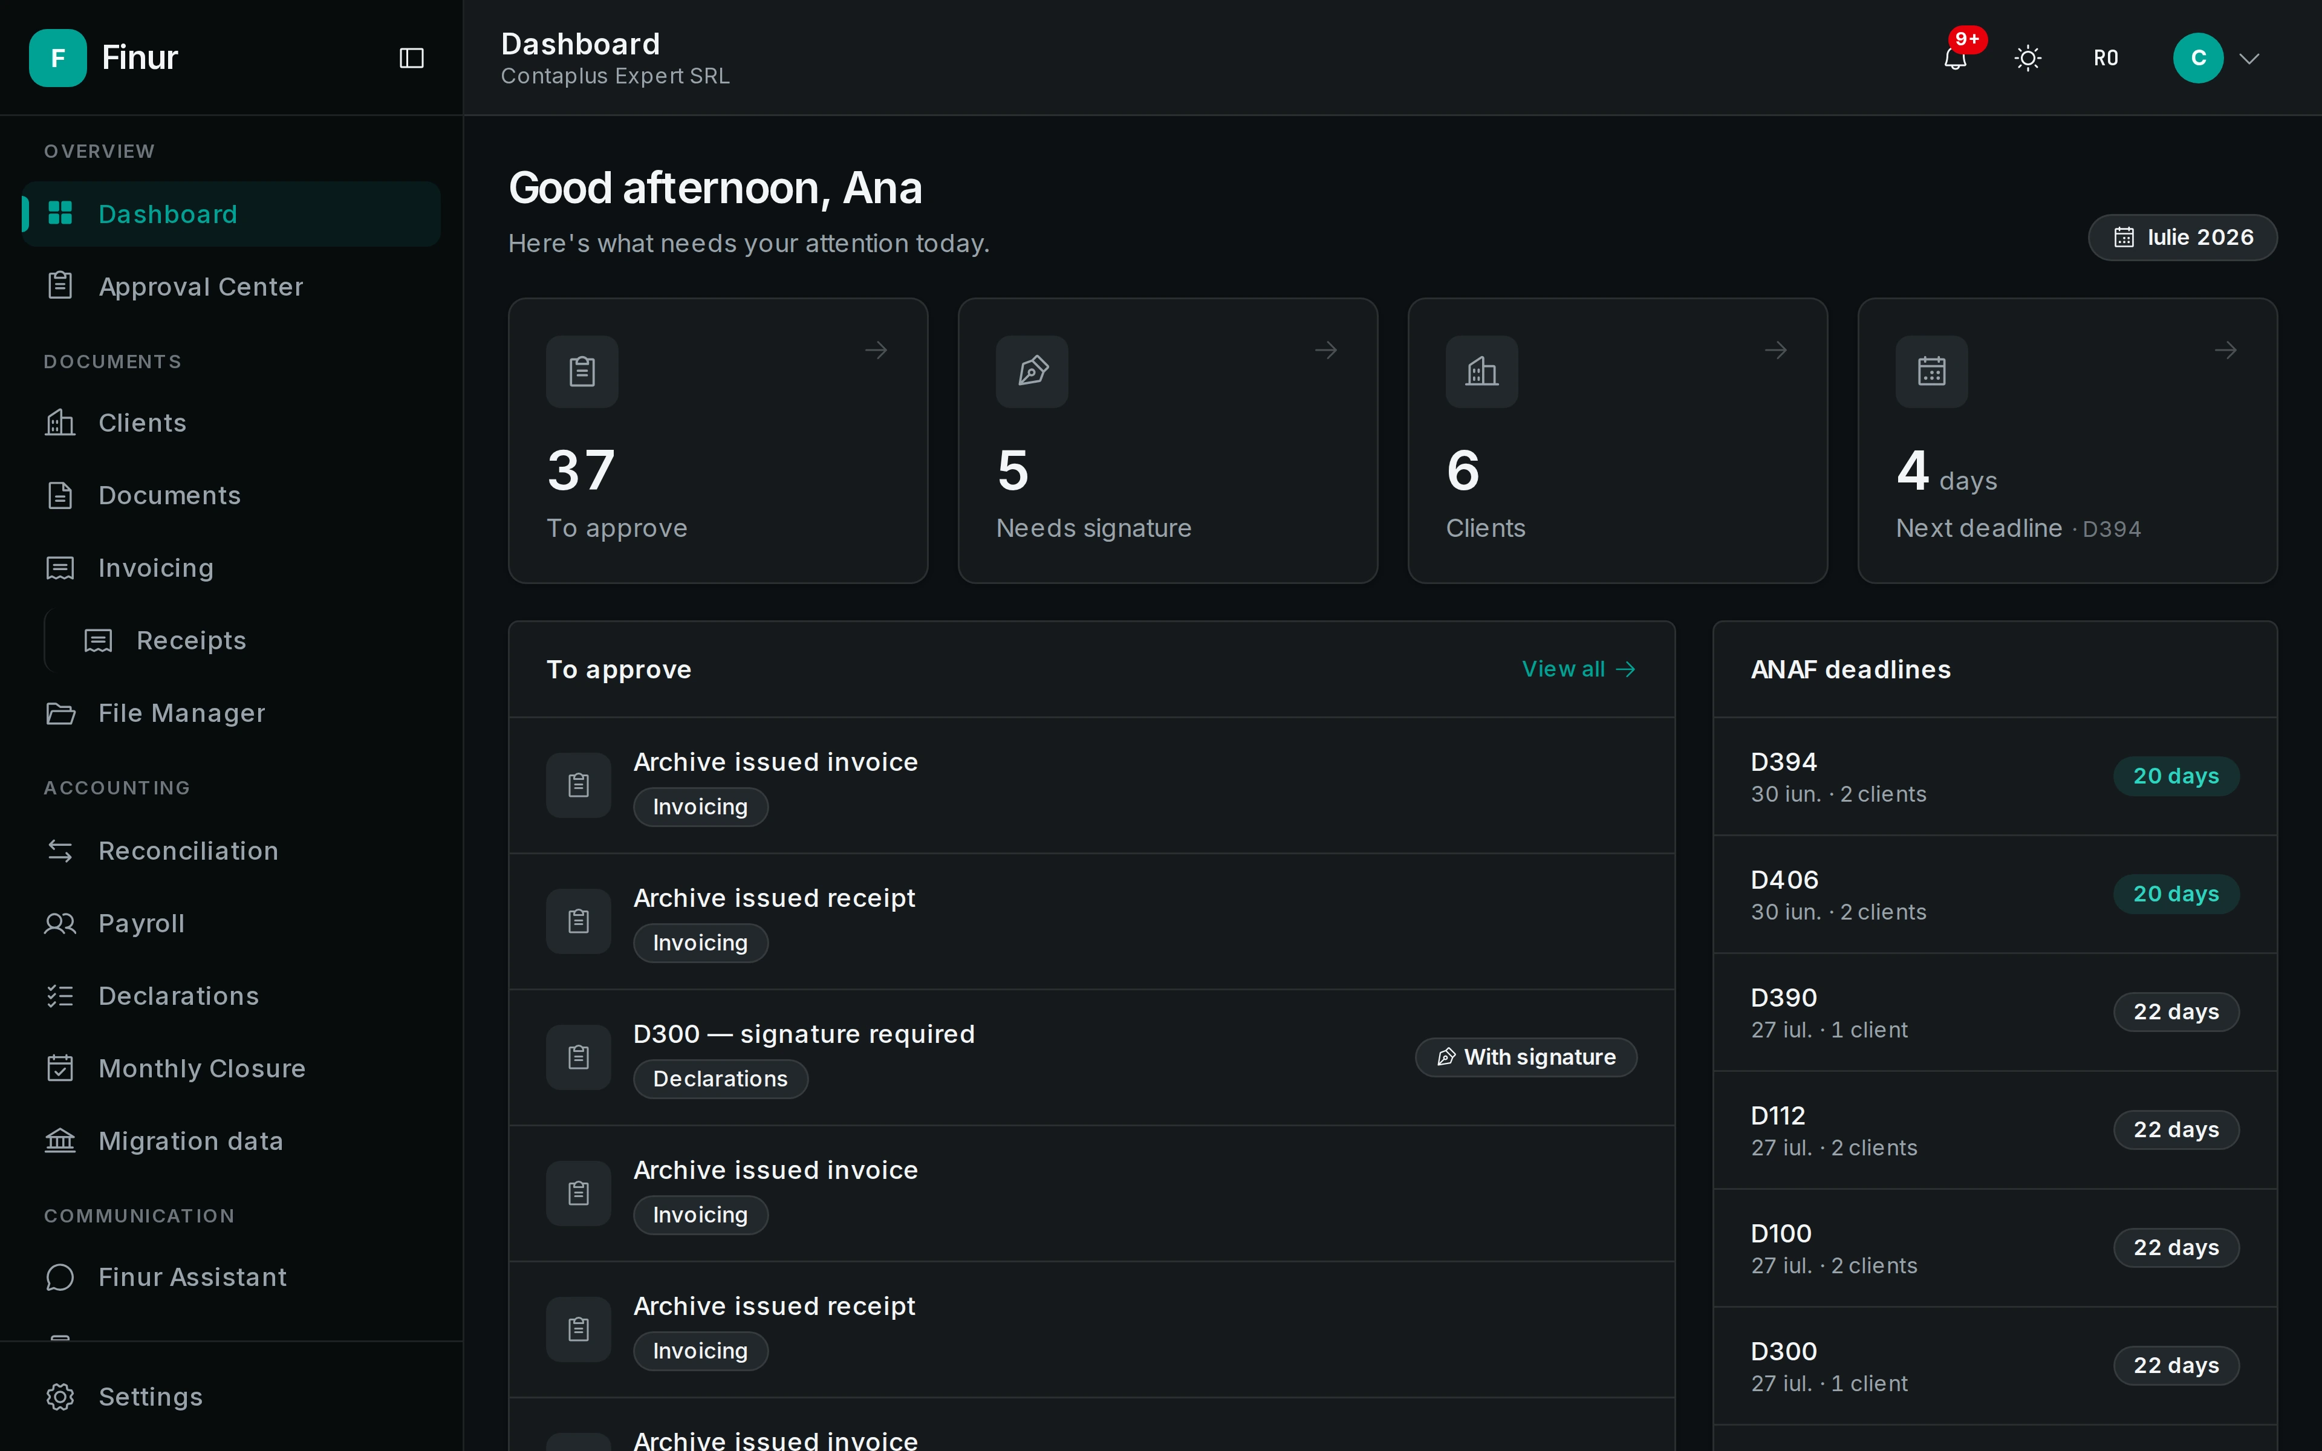Click pen icon on Needs signature card
The width and height of the screenshot is (2322, 1451).
[x=1032, y=371]
